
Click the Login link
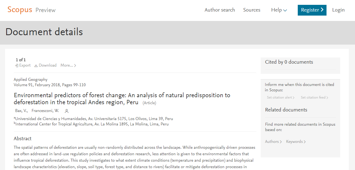[338, 10]
